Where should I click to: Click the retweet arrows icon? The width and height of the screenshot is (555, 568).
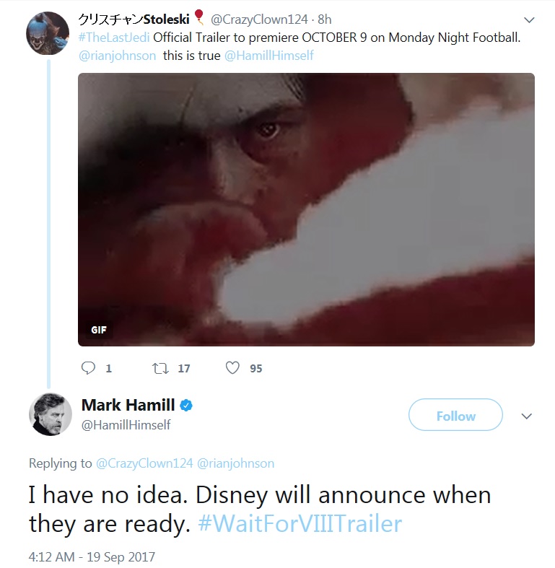tap(159, 368)
